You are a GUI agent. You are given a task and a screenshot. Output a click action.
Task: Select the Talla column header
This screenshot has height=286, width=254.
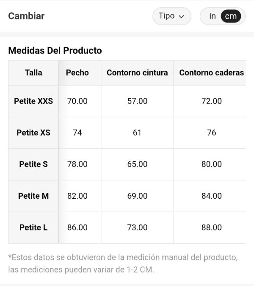(x=33, y=72)
